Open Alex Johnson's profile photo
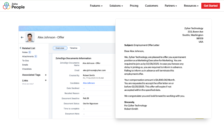 coord(30,37)
